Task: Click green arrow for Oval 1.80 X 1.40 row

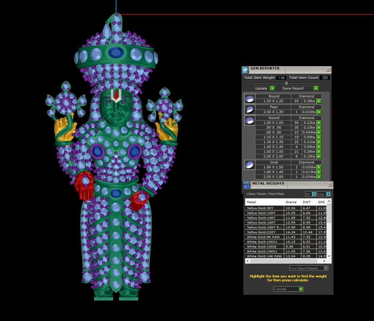Action: (x=319, y=172)
